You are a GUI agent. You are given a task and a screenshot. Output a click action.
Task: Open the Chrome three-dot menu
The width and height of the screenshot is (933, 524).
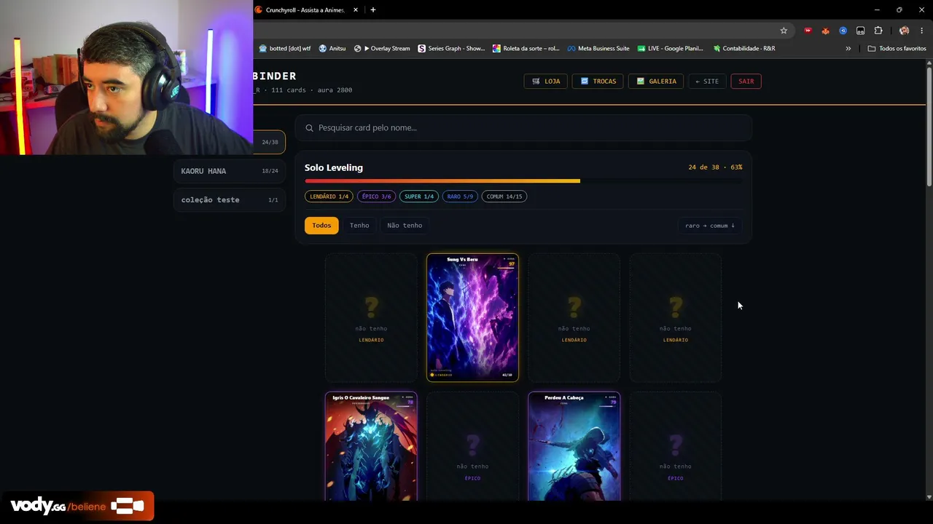pos(921,31)
